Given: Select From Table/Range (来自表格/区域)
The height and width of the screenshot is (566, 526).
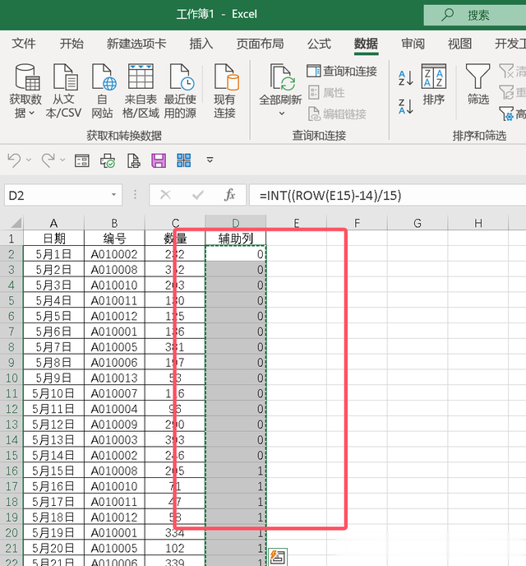Looking at the screenshot, I should 141,91.
